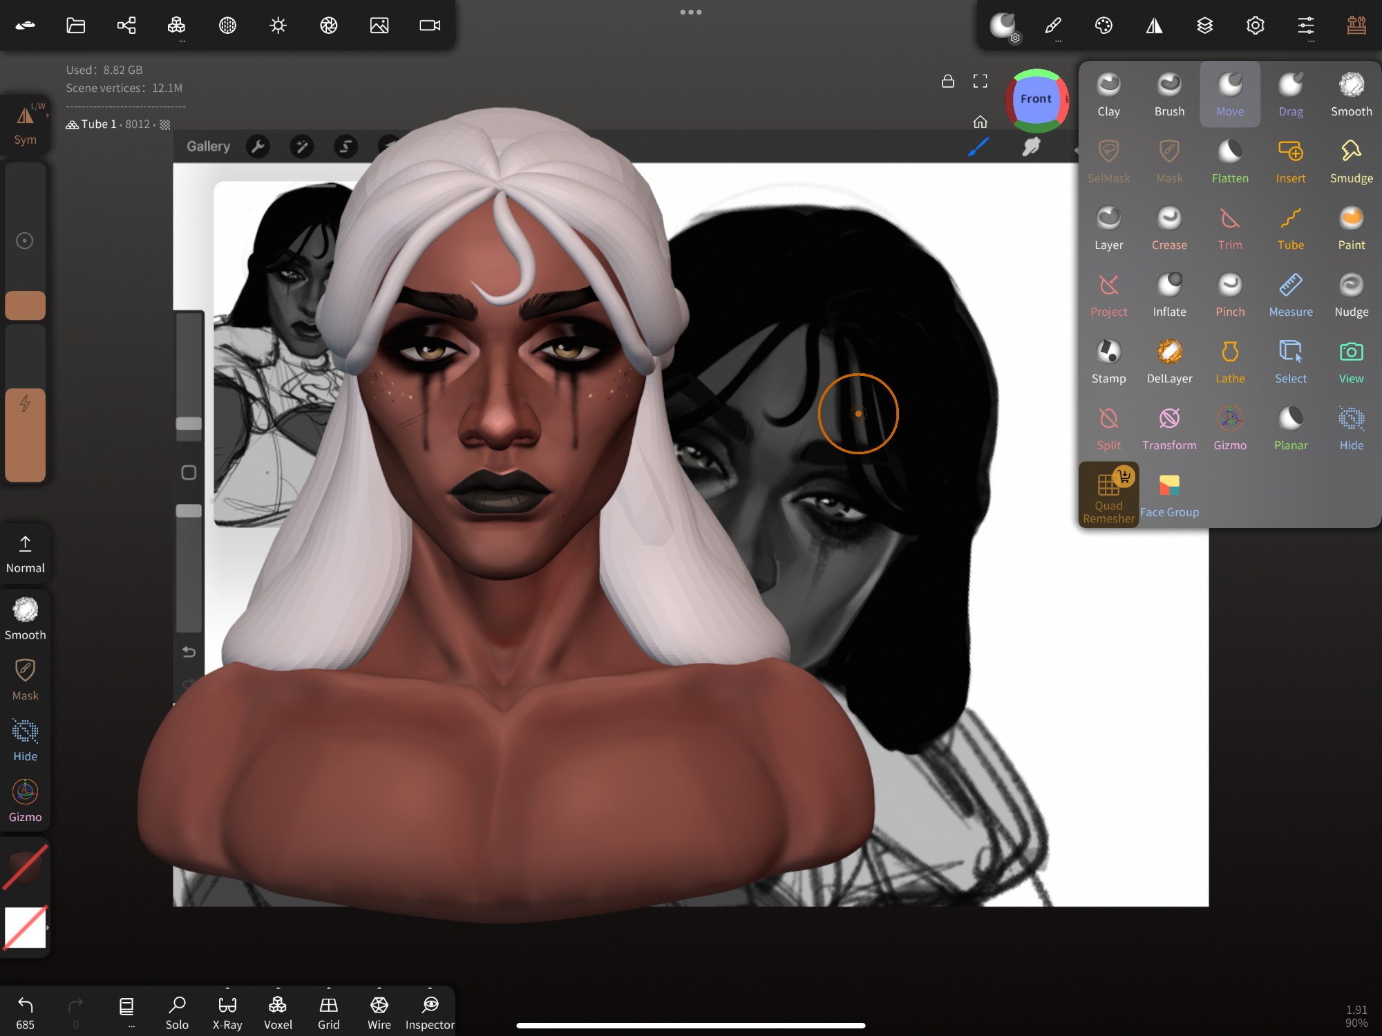Select the Lathe tool

1230,362
